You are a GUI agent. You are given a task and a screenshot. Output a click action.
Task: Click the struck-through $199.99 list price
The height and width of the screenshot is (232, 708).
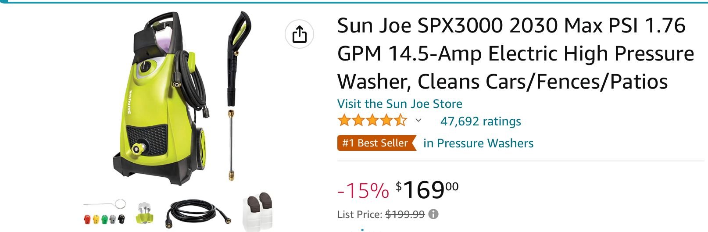(x=404, y=214)
